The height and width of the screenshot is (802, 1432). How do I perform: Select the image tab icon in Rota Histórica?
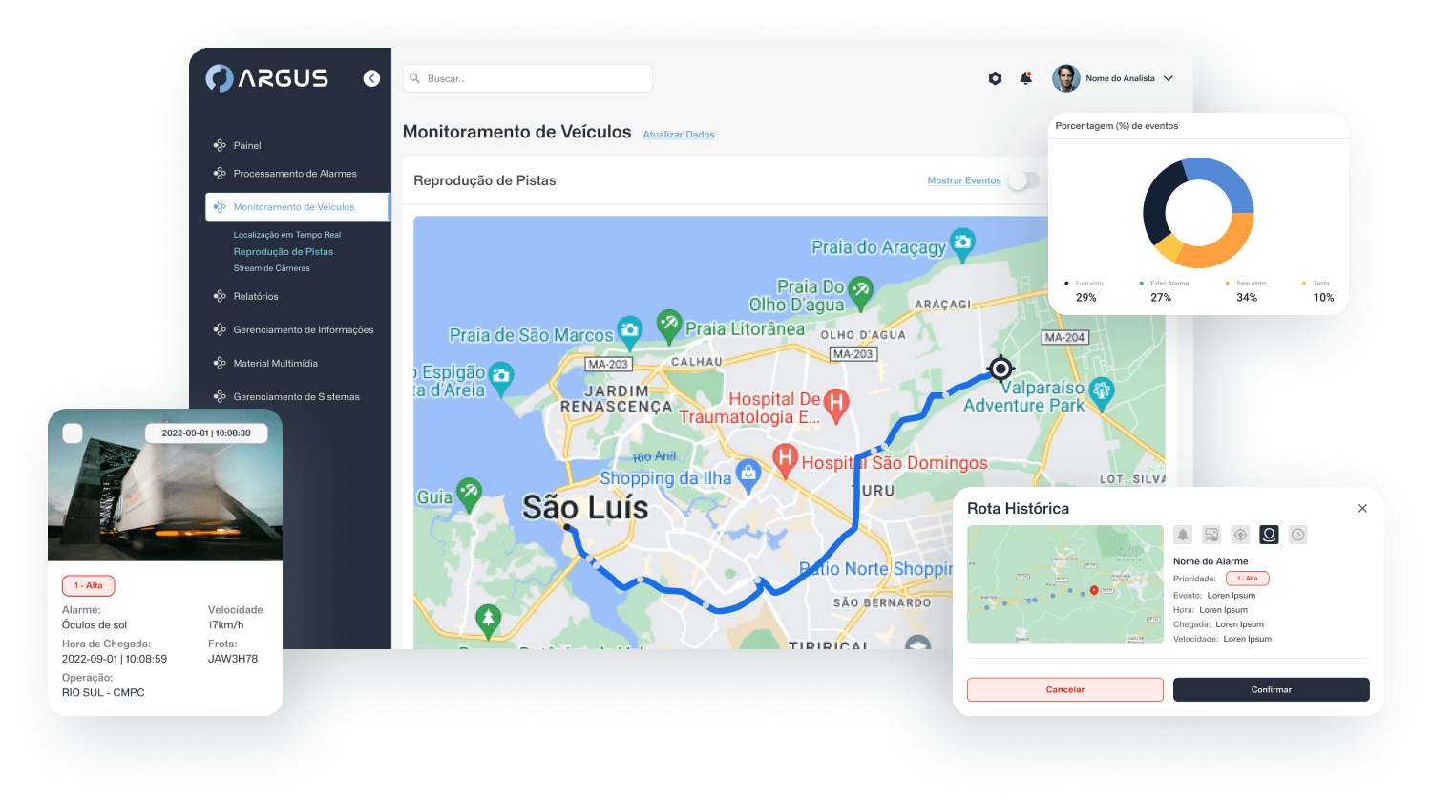click(x=1211, y=535)
